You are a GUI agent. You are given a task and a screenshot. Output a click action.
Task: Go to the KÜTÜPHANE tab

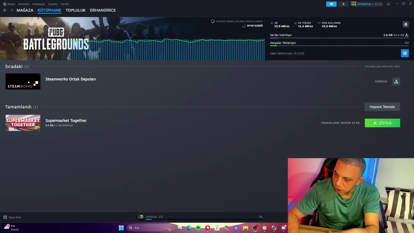coord(49,10)
